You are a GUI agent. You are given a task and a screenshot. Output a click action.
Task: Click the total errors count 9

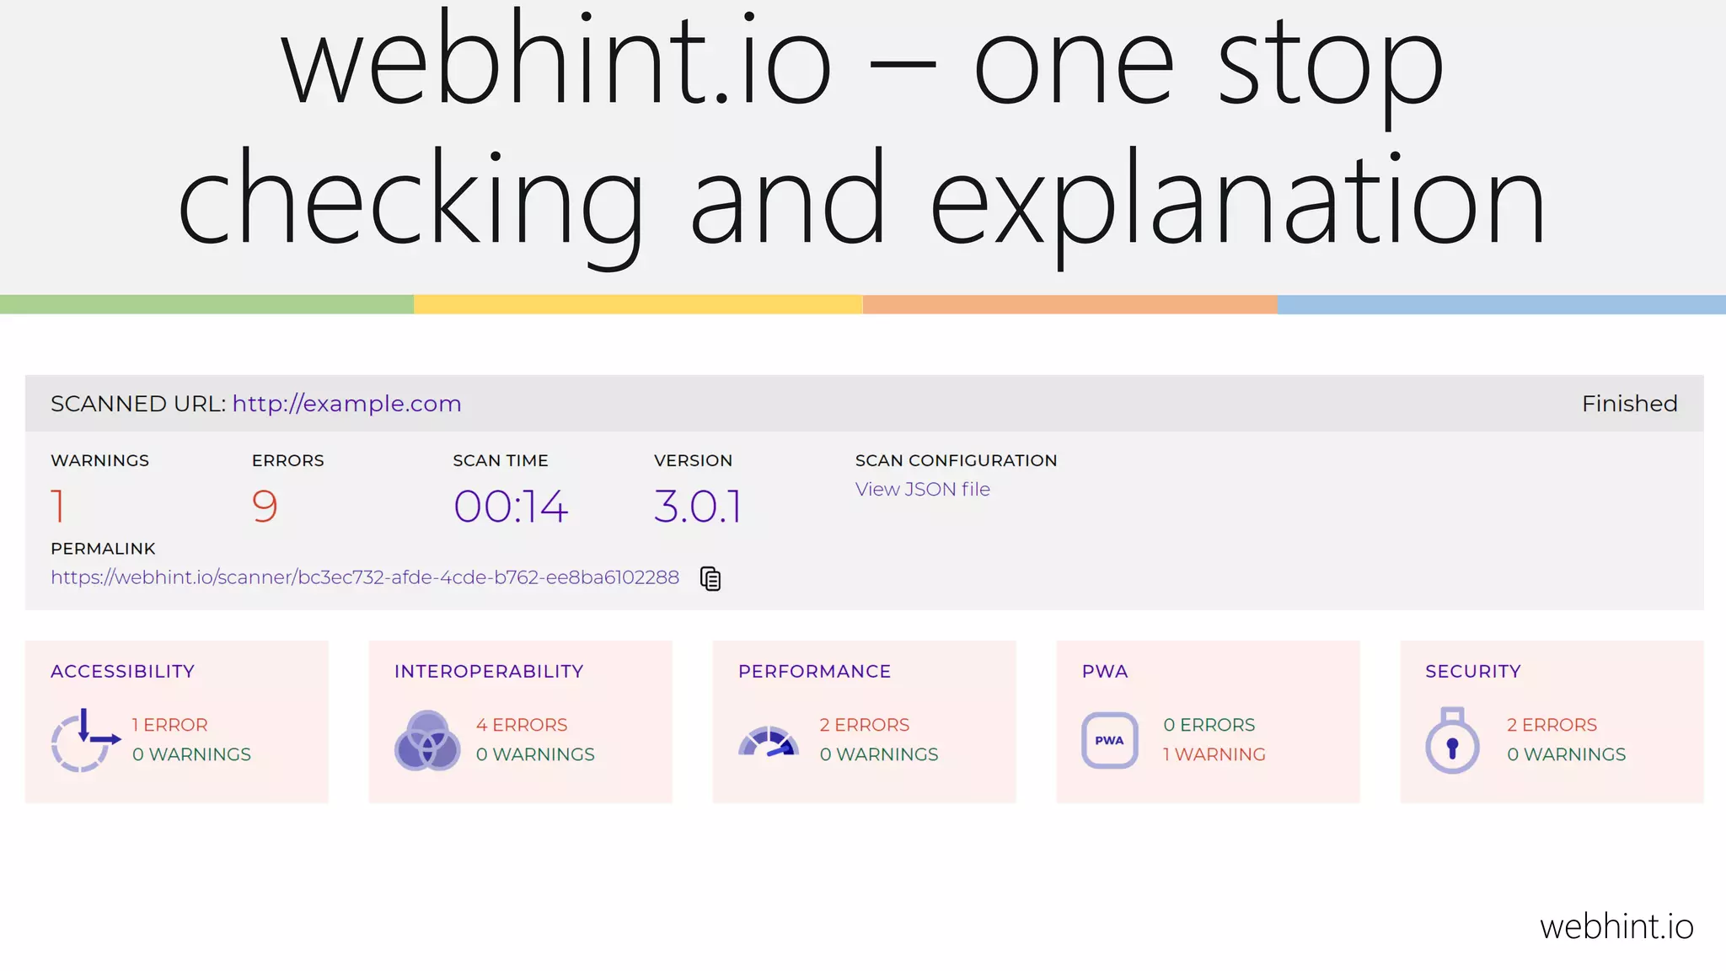[265, 507]
